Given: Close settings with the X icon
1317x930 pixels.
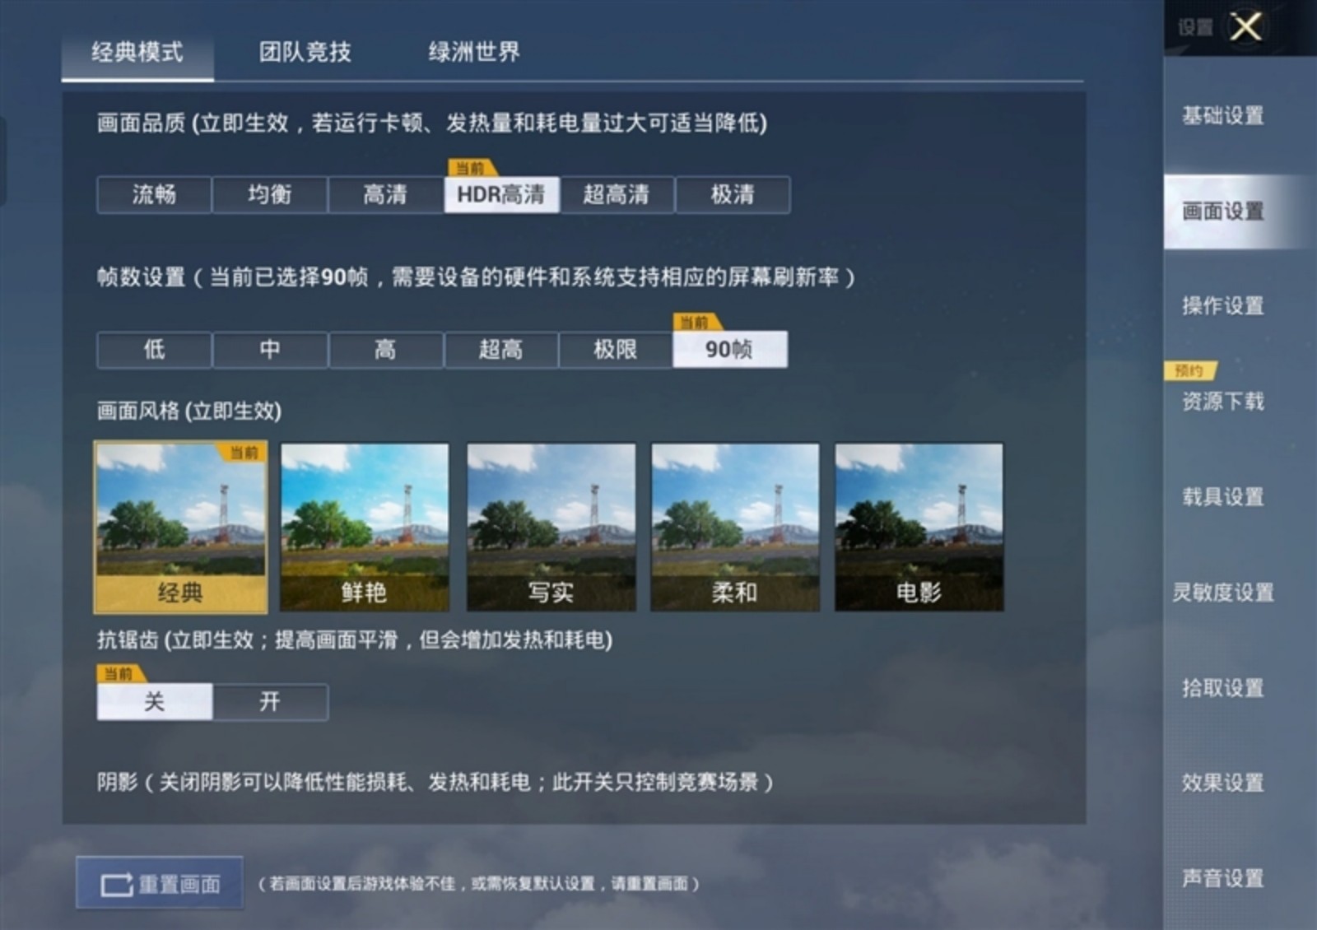Looking at the screenshot, I should [1245, 27].
